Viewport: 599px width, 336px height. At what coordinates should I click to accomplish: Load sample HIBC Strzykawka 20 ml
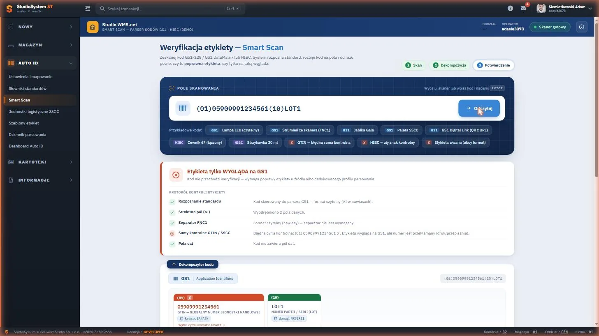coord(255,143)
